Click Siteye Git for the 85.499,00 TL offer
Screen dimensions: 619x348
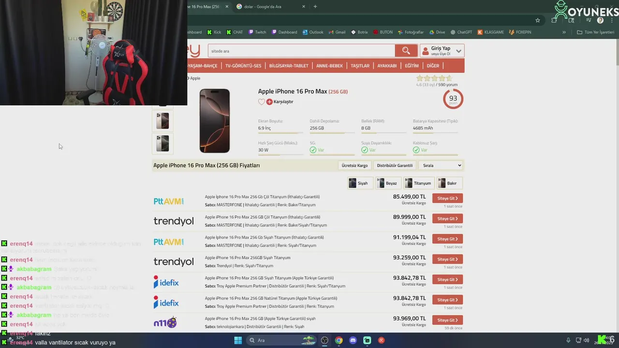[x=447, y=199]
